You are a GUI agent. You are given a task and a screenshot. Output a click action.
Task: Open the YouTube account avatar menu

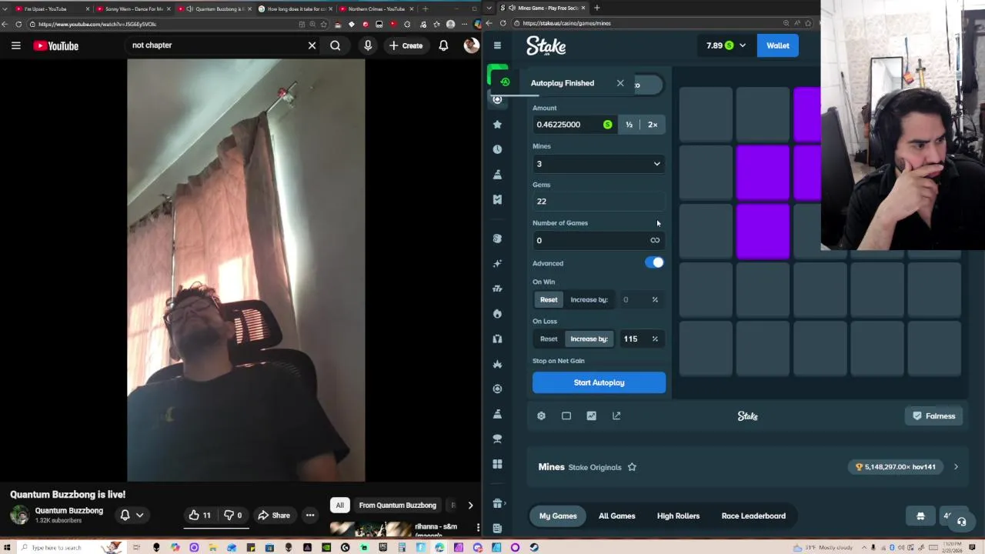point(471,45)
